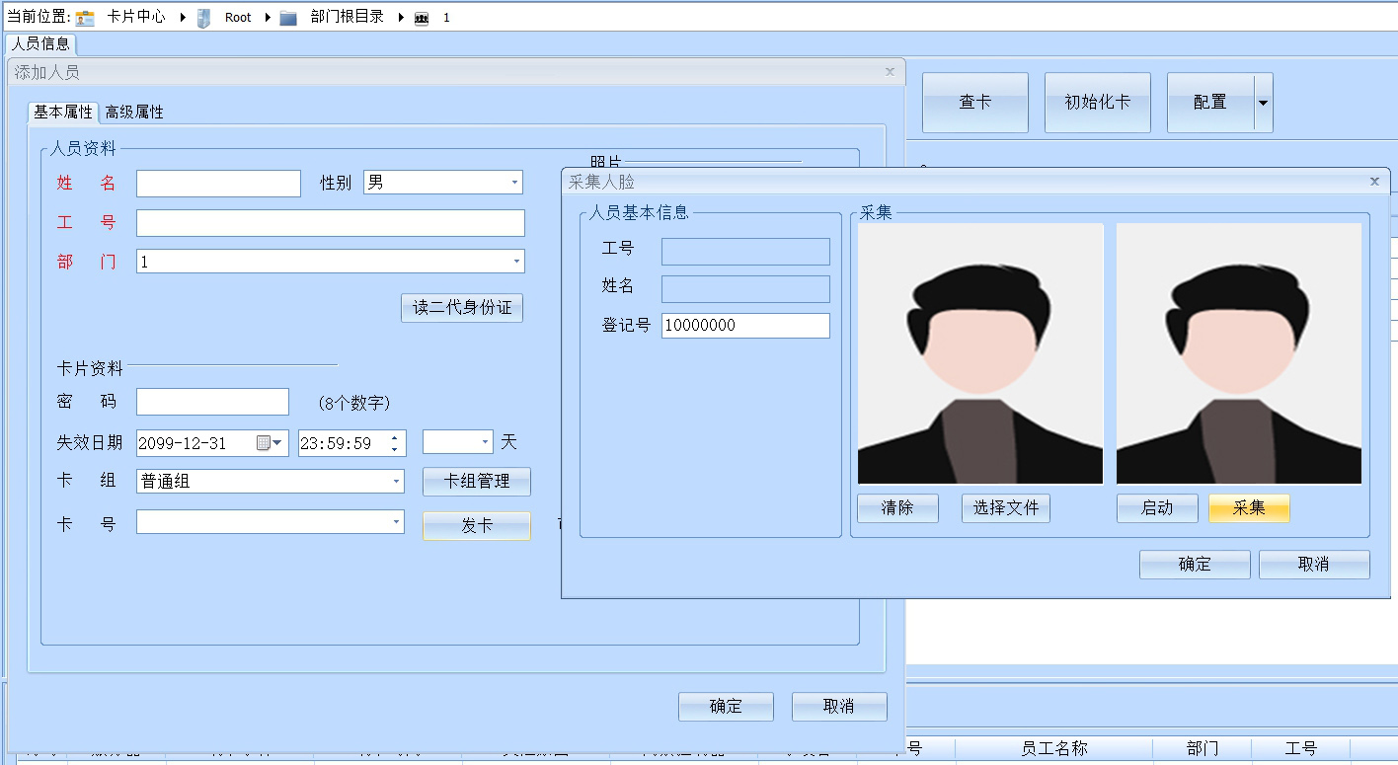The image size is (1398, 765).
Task: Click the 登记号 input field
Action: pos(745,326)
